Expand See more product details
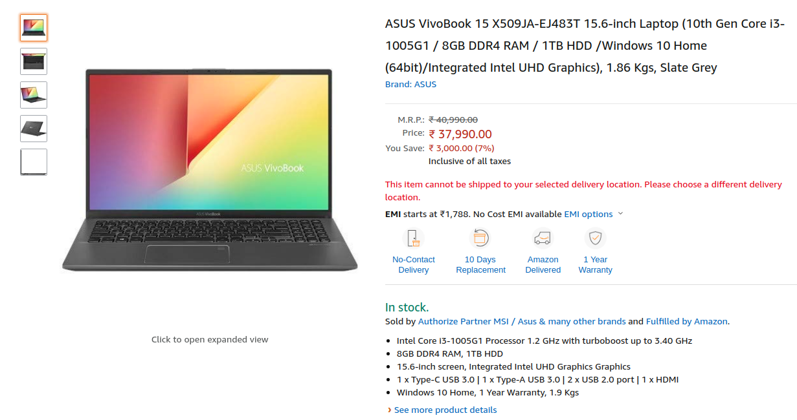The image size is (797, 420). click(x=445, y=410)
